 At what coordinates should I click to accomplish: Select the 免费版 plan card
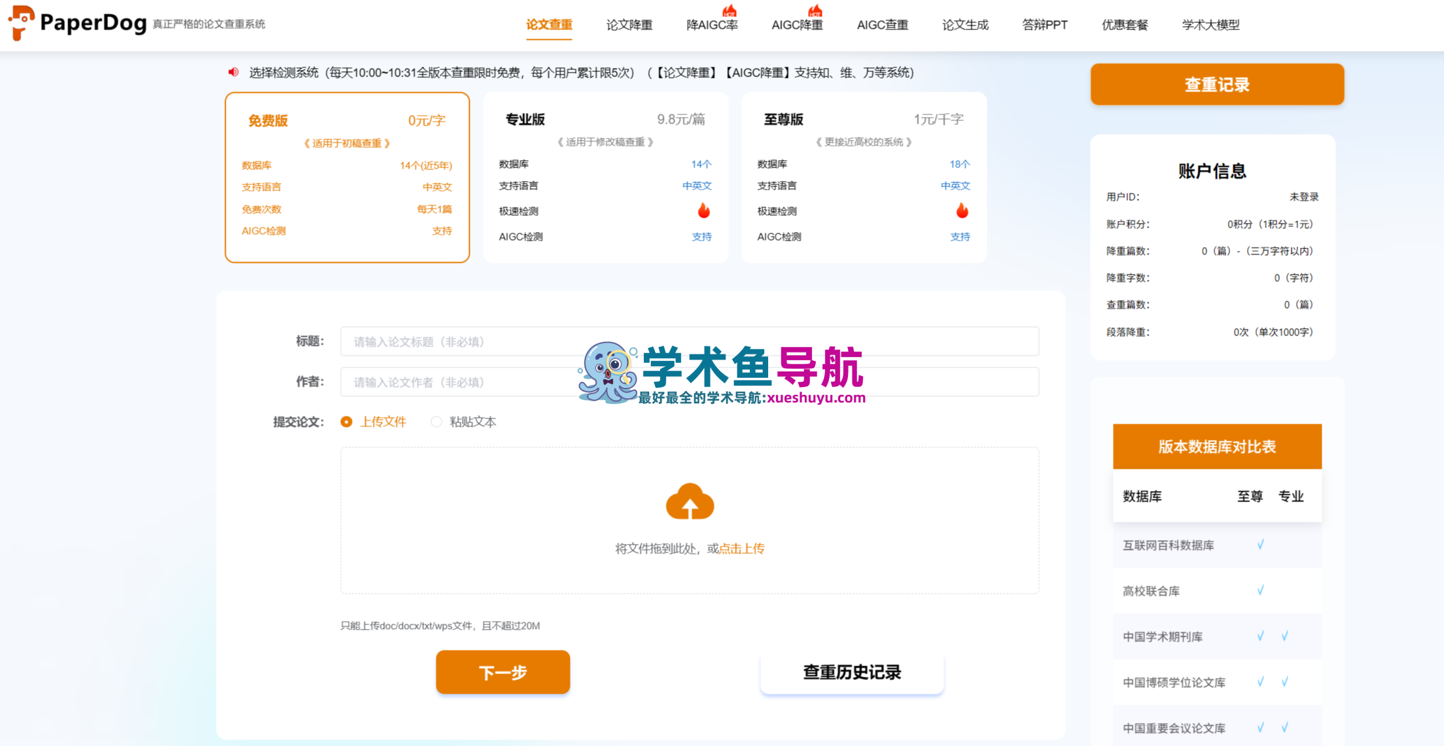tap(347, 177)
